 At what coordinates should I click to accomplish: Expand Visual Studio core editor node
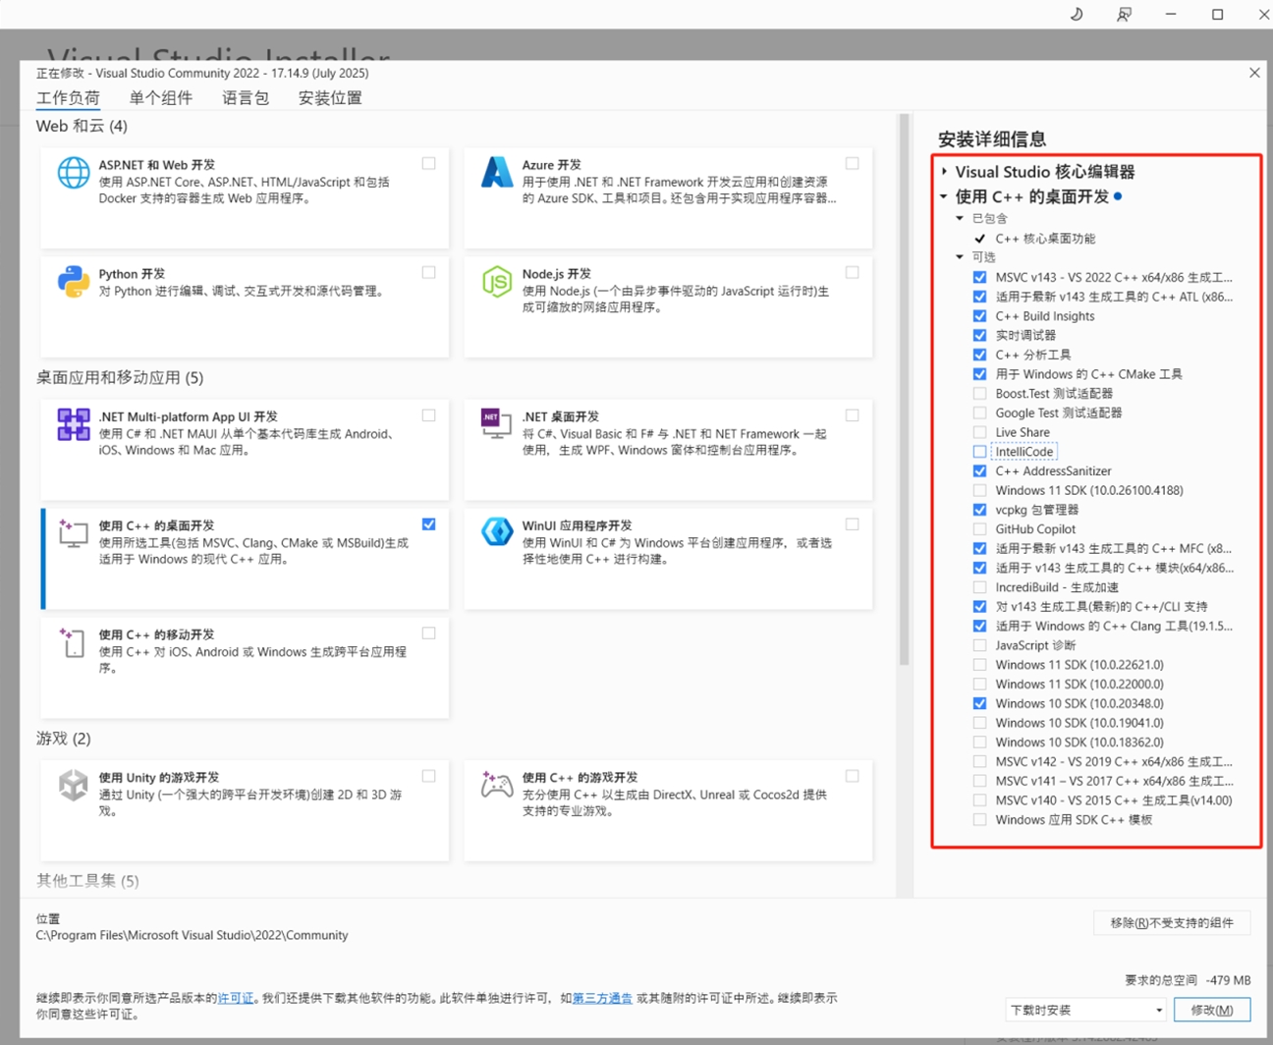click(945, 172)
